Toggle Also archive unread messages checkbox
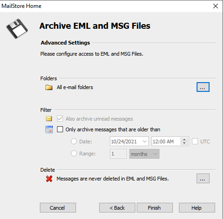This screenshot has width=223, height=219. 60,119
